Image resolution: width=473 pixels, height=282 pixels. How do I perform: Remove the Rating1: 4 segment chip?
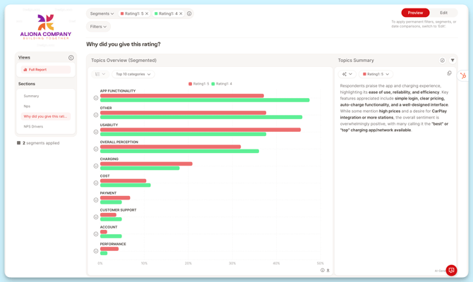[181, 13]
